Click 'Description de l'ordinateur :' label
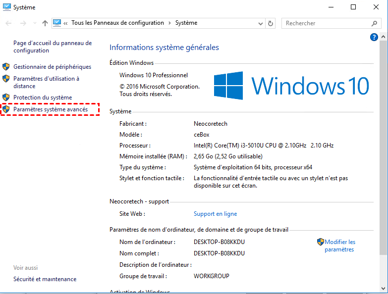Viewport: 388px width, 294px height. coord(156,265)
